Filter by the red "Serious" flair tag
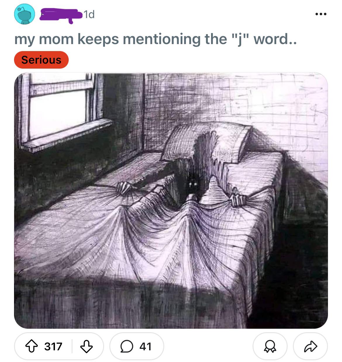Viewport: 342px width, 362px height. point(41,60)
